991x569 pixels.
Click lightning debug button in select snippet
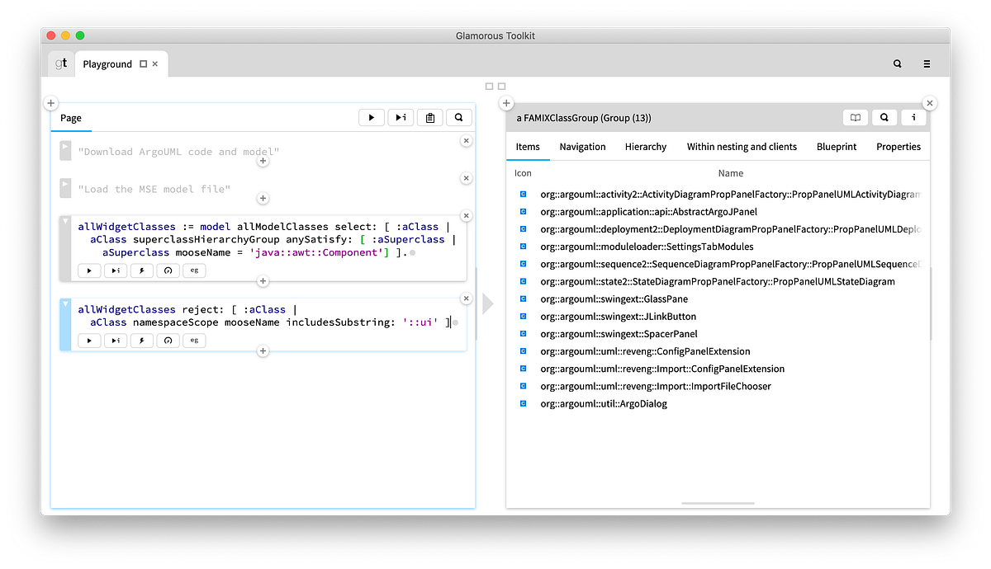tap(142, 270)
